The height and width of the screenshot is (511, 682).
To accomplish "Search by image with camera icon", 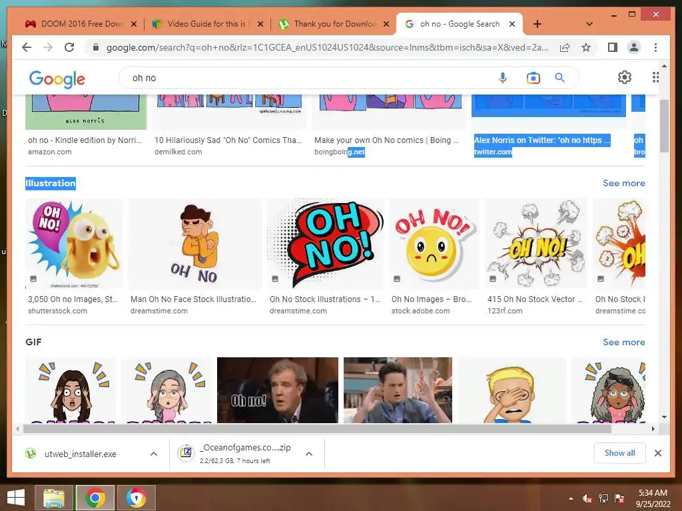I will pyautogui.click(x=533, y=78).
